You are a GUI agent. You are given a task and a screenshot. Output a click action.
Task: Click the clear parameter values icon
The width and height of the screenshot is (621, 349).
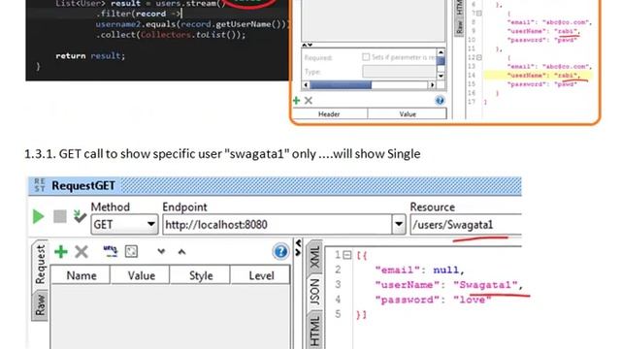(131, 251)
